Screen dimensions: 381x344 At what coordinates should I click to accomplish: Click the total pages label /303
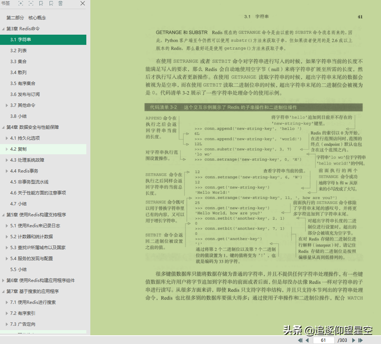point(342,340)
